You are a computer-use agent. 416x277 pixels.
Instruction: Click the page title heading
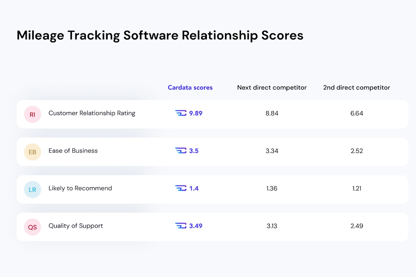[160, 36]
